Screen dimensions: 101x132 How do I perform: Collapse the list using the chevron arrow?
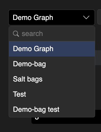86,17
